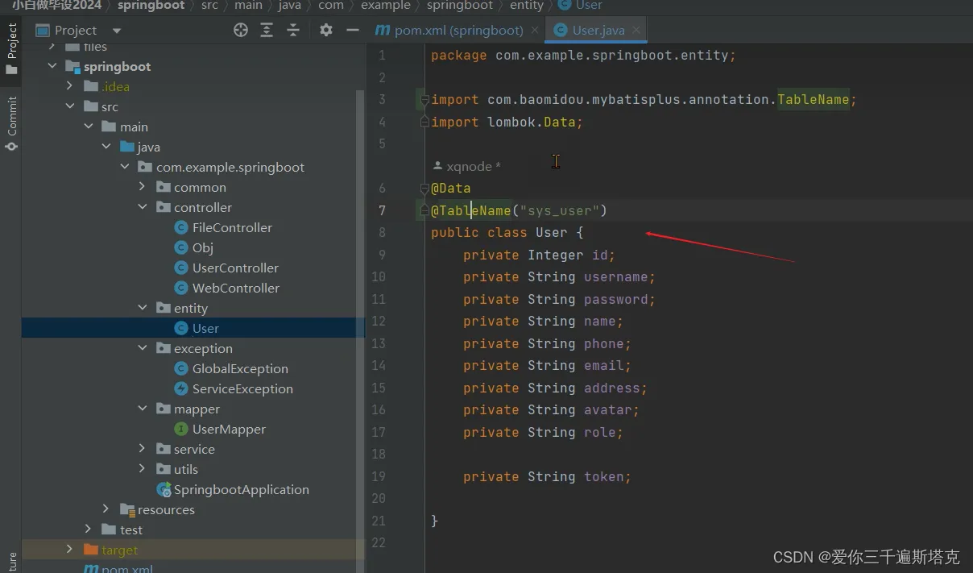The width and height of the screenshot is (973, 573).
Task: Close the User.java editor tab
Action: coord(636,31)
